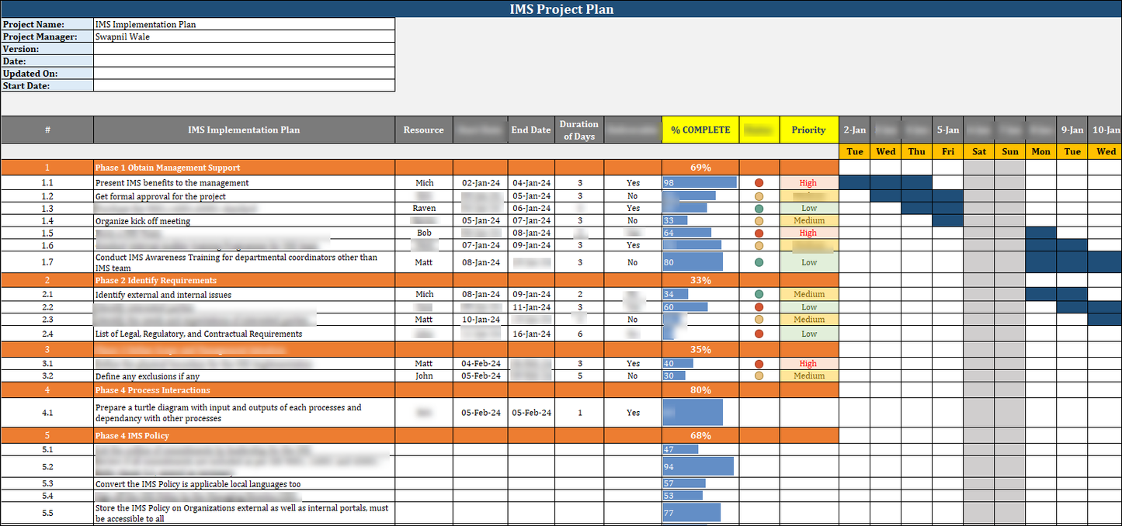Click the red status indicator for task 1.1
The image size is (1122, 526).
point(759,182)
